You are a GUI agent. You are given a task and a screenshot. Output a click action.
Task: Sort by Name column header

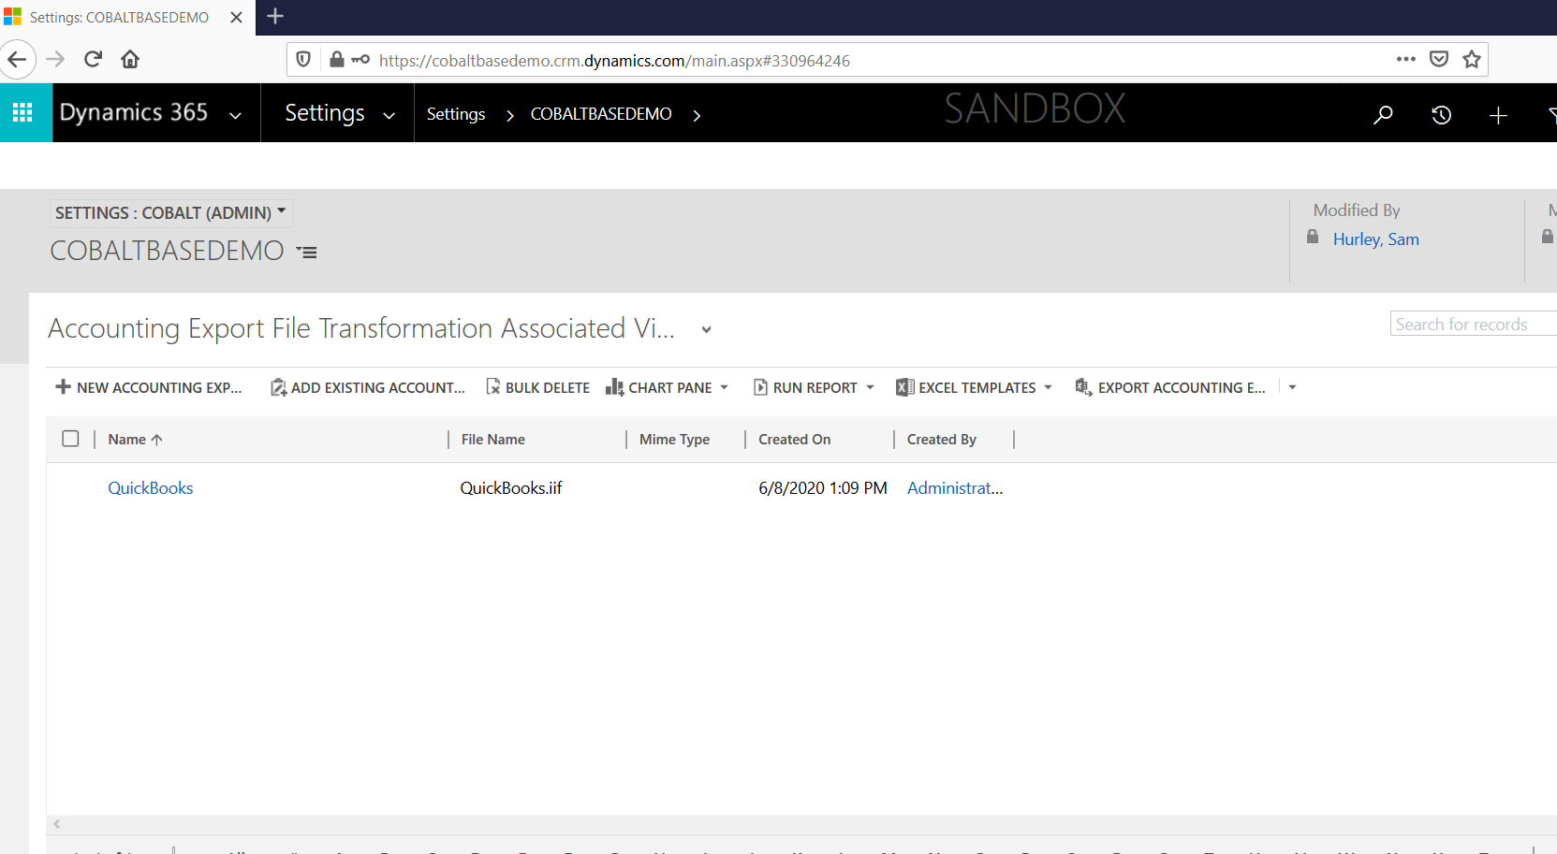point(135,439)
